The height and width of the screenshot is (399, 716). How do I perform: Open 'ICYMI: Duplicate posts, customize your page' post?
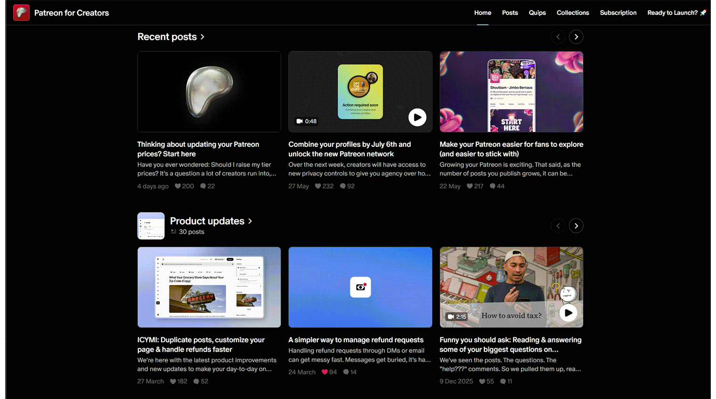click(x=201, y=344)
